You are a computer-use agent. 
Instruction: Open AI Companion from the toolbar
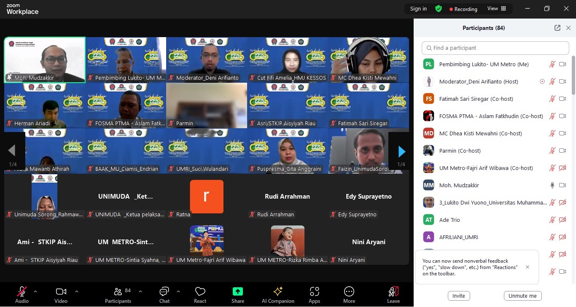coord(278,292)
